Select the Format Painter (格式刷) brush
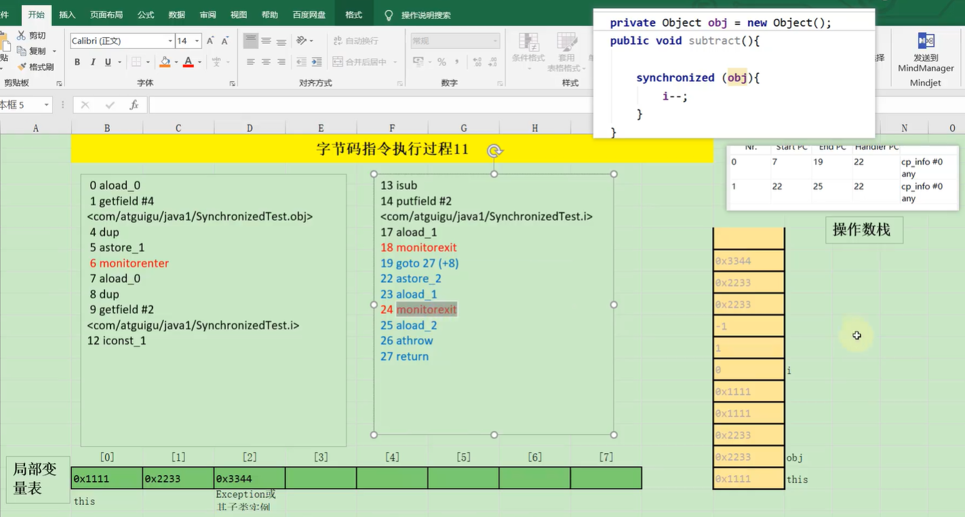 pos(22,66)
